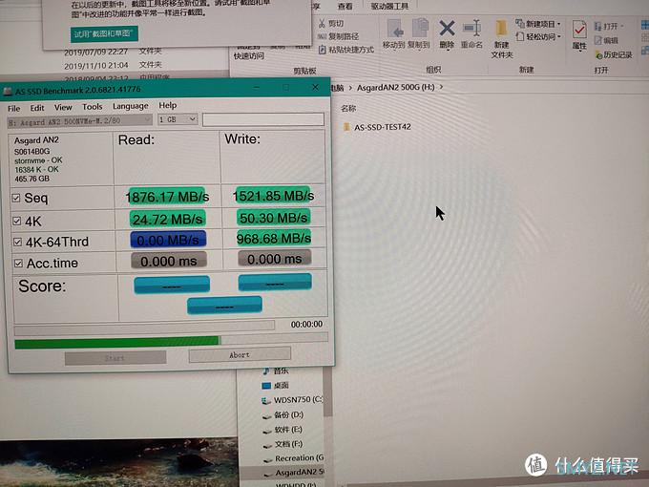Click the Edit (编辑) icon in Open group
This screenshot has height=487, width=649.
(598, 40)
